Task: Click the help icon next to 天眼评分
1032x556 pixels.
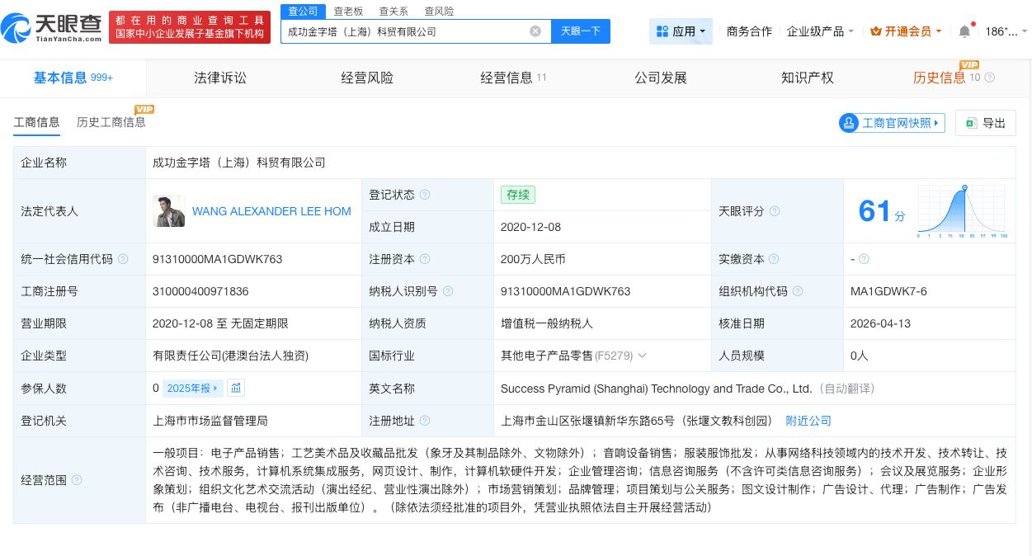Action: click(x=775, y=211)
